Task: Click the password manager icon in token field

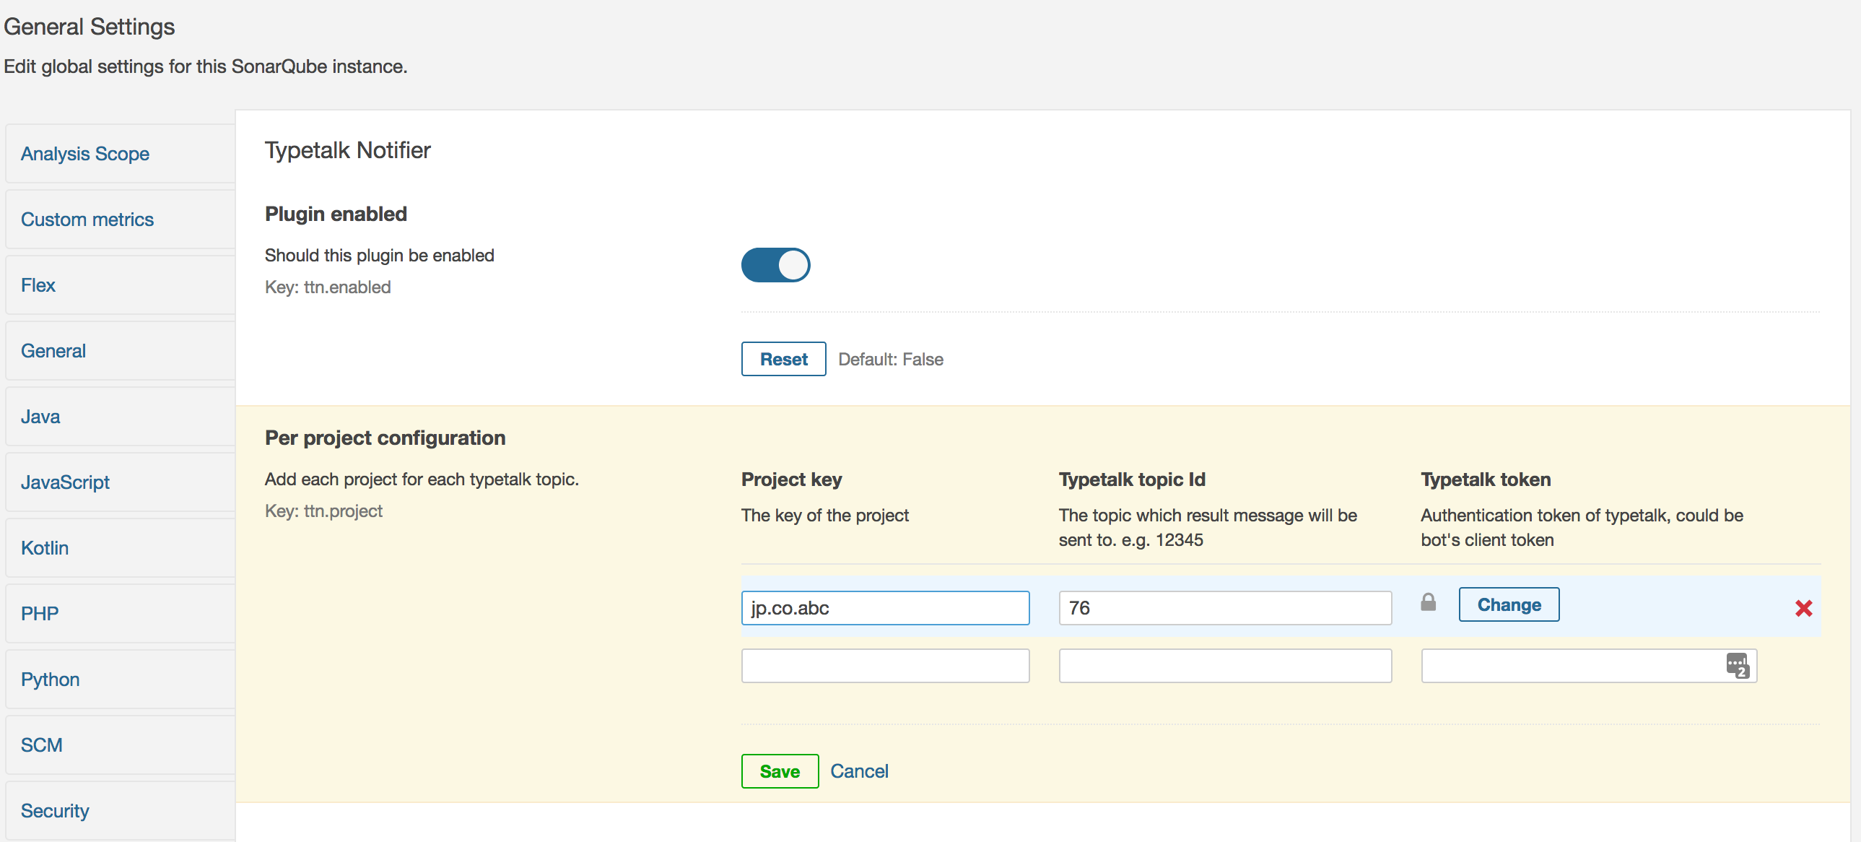Action: pos(1737,665)
